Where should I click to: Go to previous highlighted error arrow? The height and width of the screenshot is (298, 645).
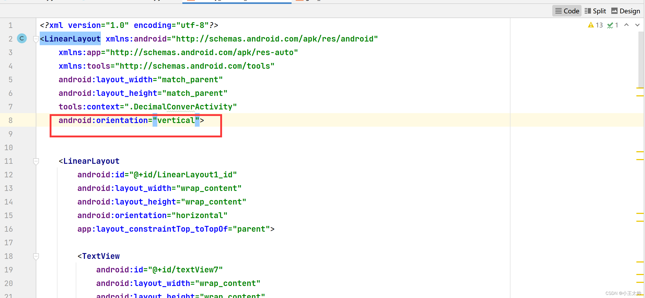pos(626,25)
